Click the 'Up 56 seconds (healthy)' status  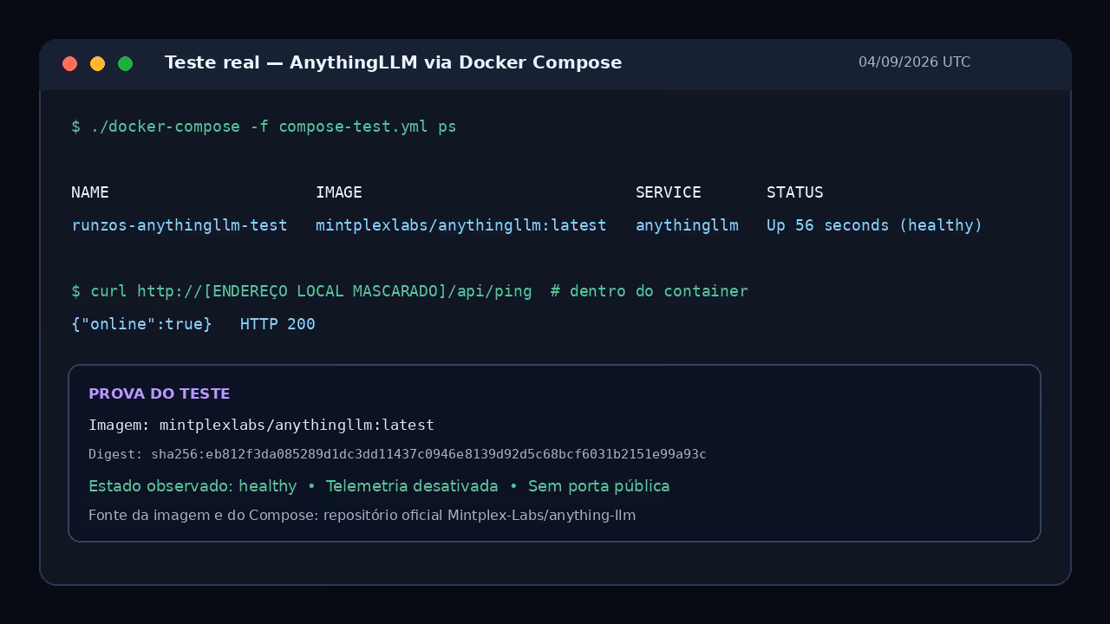tap(874, 225)
